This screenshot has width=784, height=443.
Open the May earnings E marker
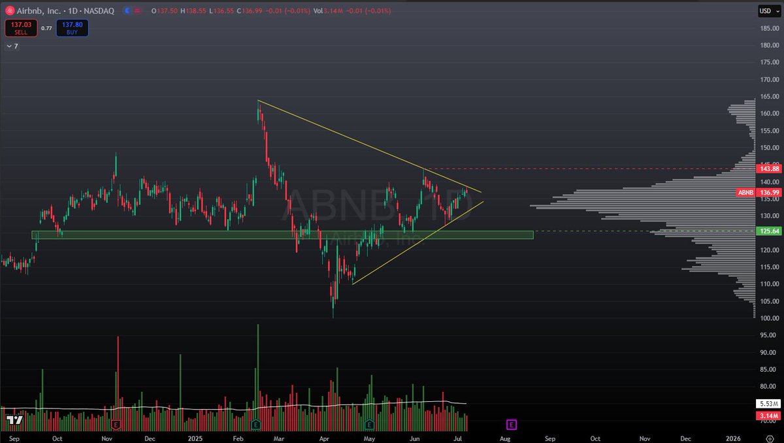click(369, 424)
